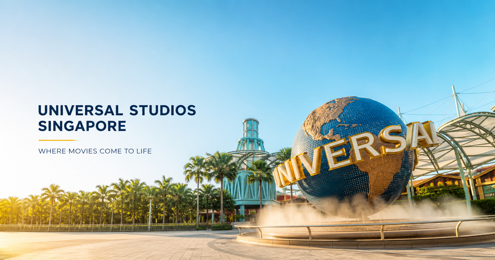Click the "WHERE MOVIES COME TO LIFE" tagline
Image resolution: width=495 pixels, height=260 pixels.
(x=95, y=151)
